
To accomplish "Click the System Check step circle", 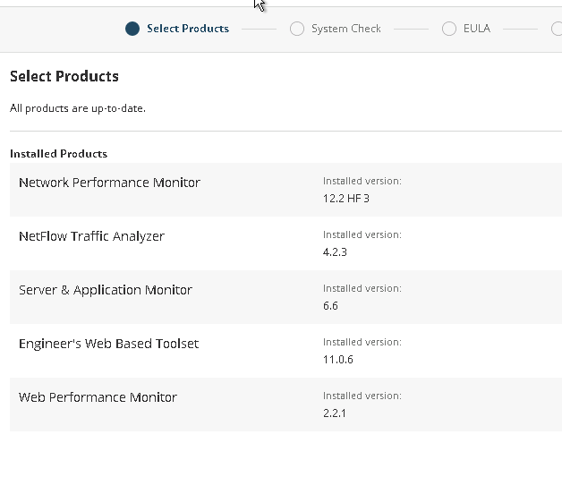I will [x=297, y=29].
